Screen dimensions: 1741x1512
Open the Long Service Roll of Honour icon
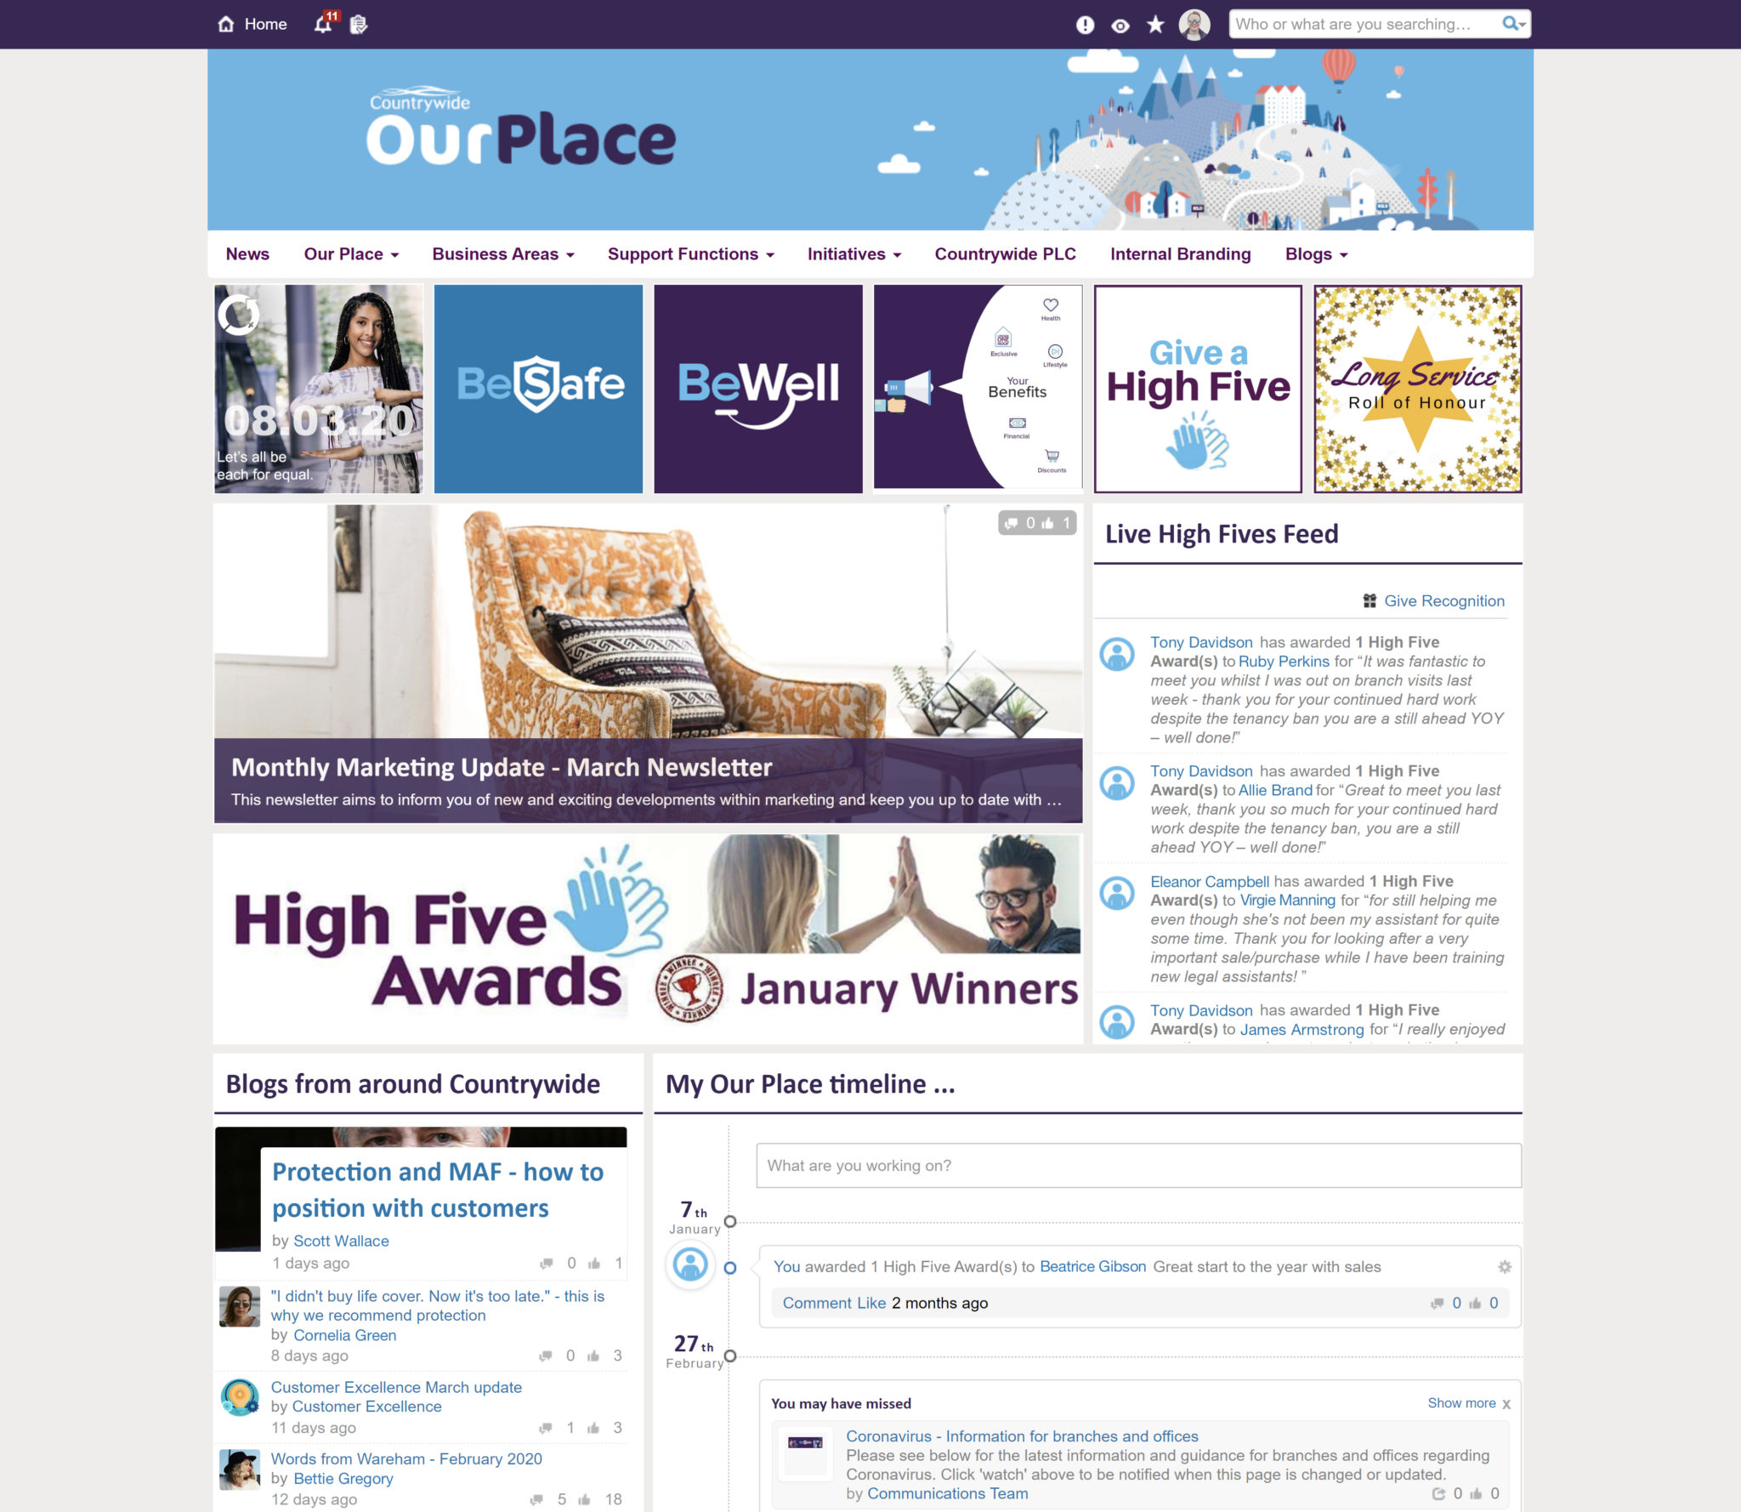tap(1415, 389)
